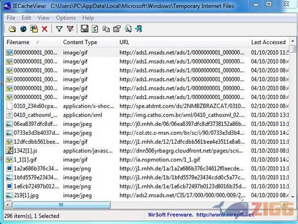Screen dimensions: 298x224
Task: Click the ads2.msads.net URL cell
Action: 182,195
